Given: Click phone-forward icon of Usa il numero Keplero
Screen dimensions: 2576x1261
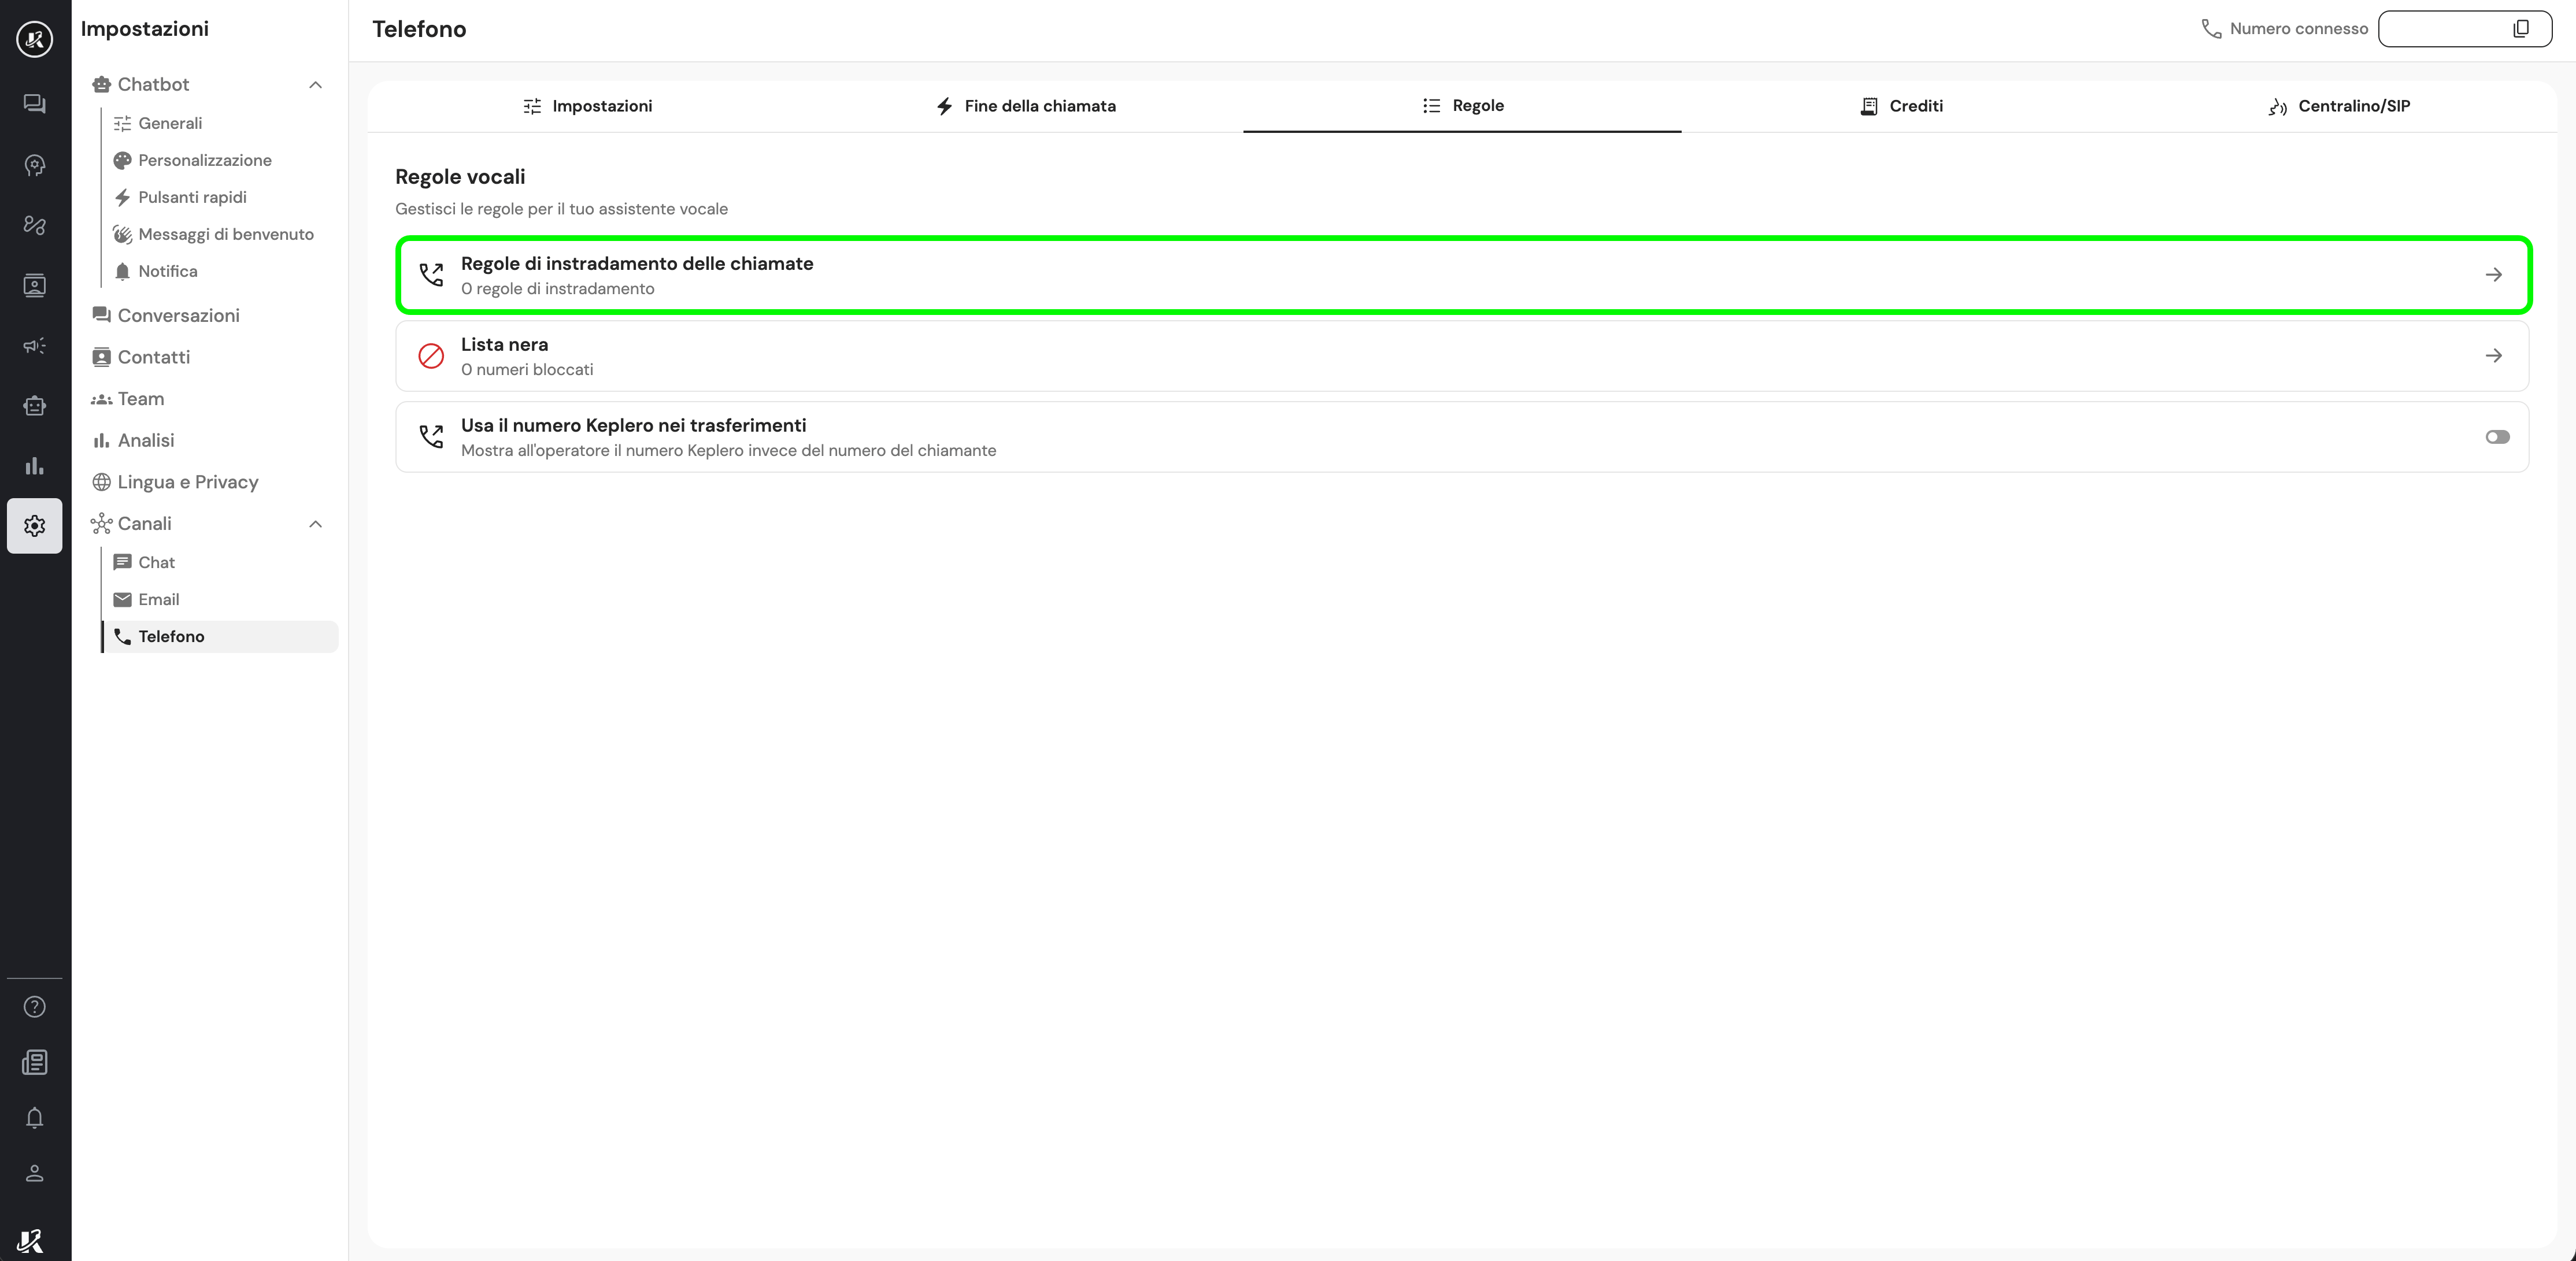Looking at the screenshot, I should pos(431,437).
